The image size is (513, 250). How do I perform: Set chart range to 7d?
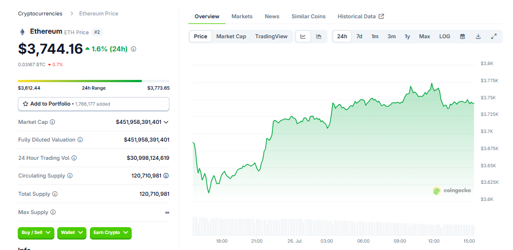point(359,37)
